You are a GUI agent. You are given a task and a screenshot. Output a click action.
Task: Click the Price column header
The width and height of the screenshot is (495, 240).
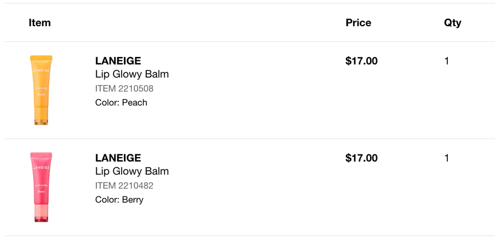coord(358,22)
